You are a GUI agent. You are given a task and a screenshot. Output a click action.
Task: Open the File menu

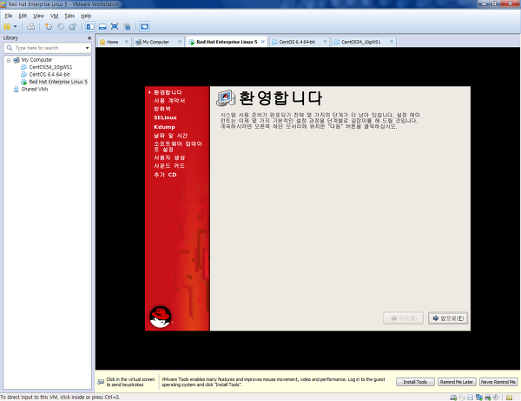tap(9, 16)
